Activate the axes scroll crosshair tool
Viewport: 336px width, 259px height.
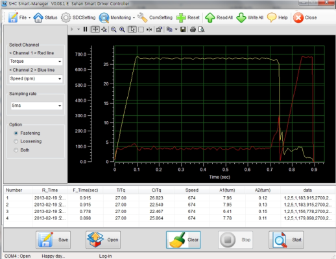(95, 29)
